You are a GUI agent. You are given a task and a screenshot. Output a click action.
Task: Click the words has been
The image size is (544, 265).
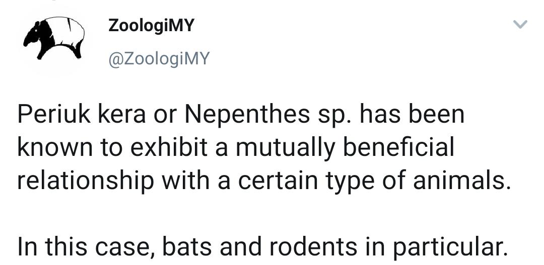click(412, 114)
